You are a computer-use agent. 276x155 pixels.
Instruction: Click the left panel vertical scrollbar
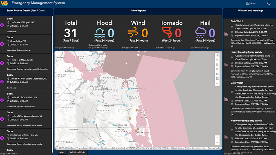click(x=52, y=84)
